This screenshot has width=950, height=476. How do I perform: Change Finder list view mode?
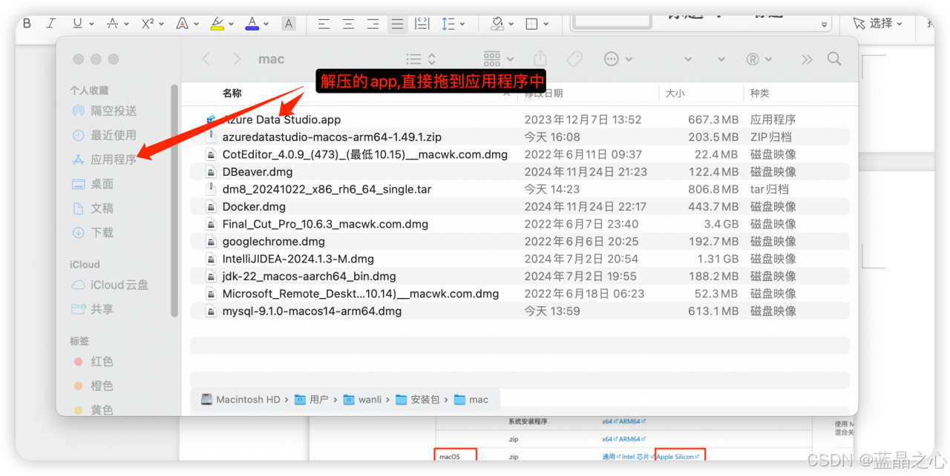pyautogui.click(x=421, y=59)
